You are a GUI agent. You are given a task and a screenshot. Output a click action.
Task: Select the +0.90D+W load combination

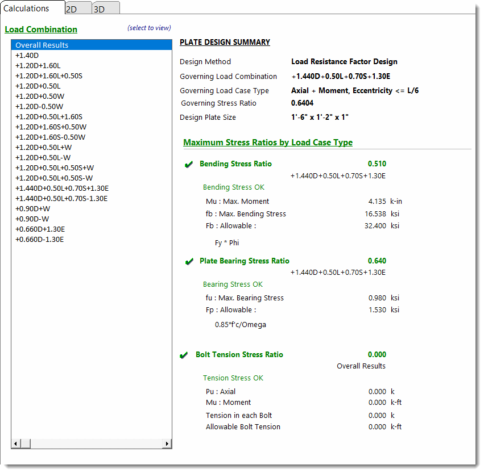pos(32,208)
